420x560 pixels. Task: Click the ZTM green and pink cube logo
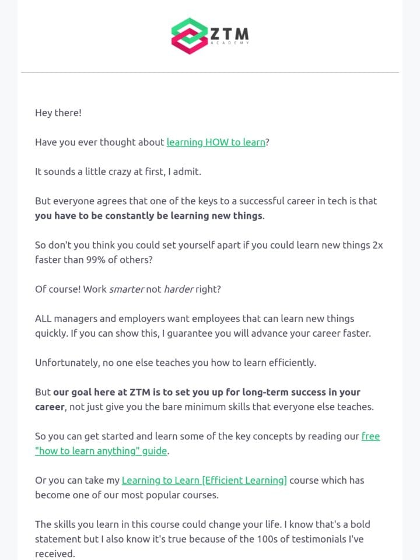(x=190, y=36)
